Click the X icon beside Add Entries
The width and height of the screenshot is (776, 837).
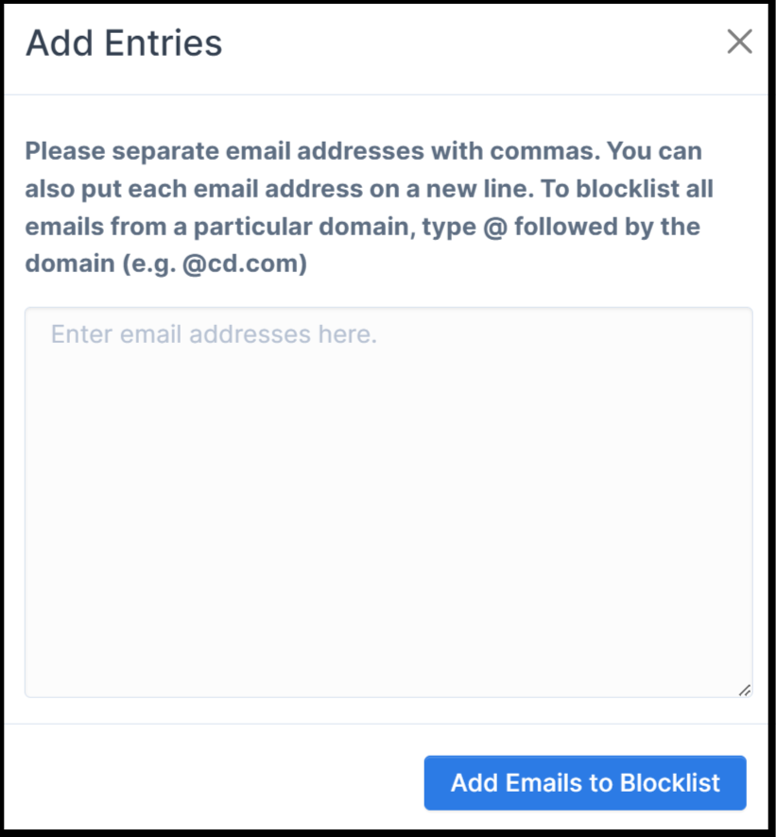pos(739,42)
